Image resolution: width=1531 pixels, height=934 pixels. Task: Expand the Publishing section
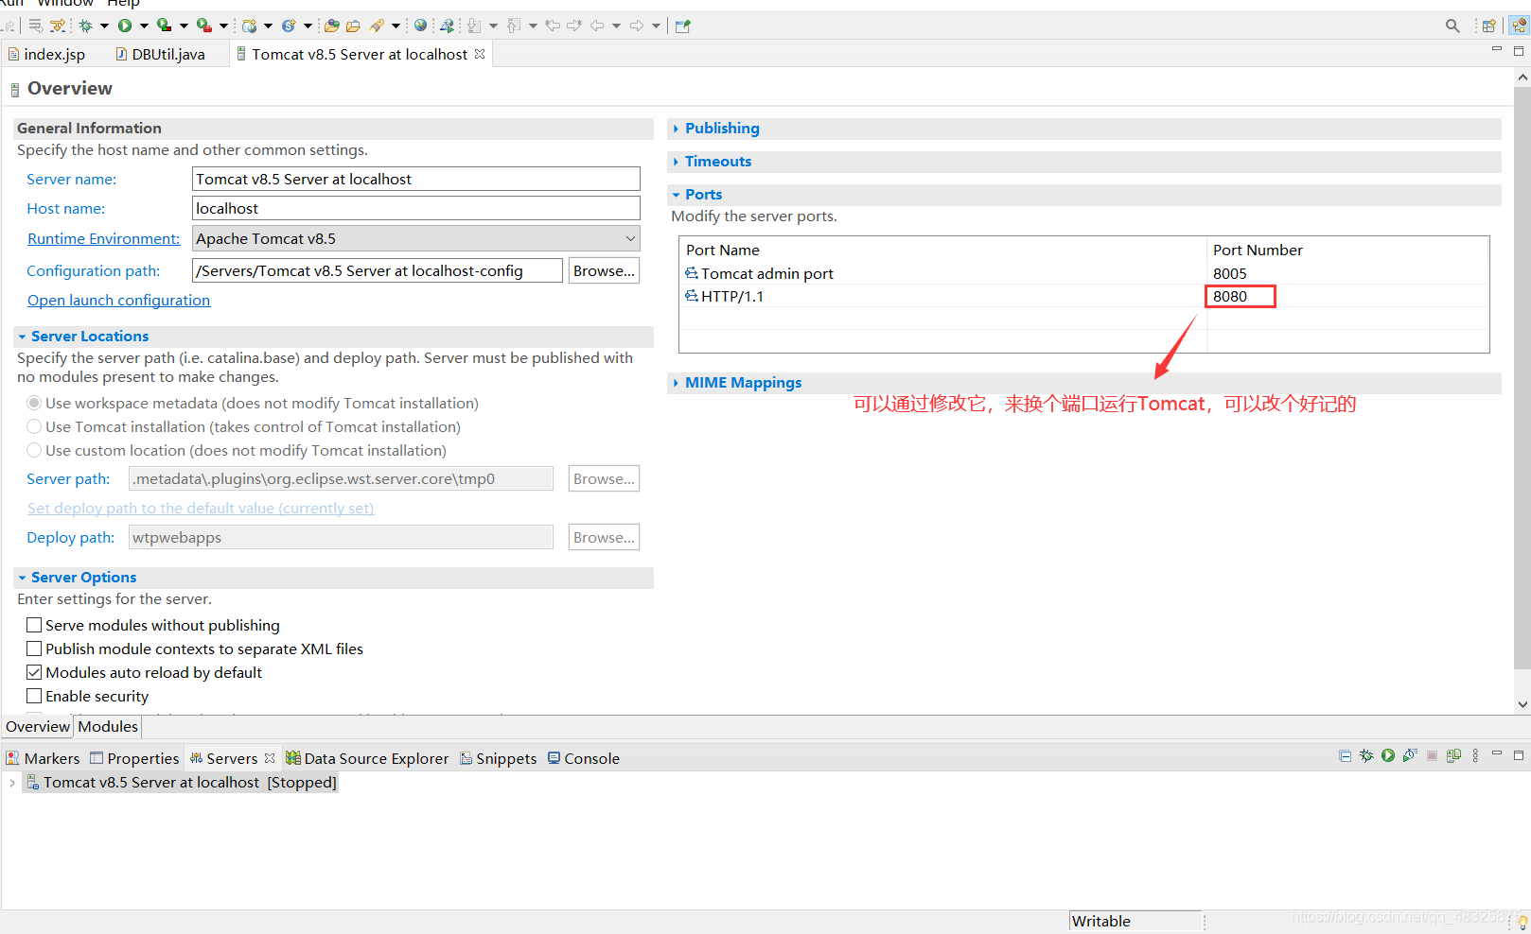(x=676, y=129)
